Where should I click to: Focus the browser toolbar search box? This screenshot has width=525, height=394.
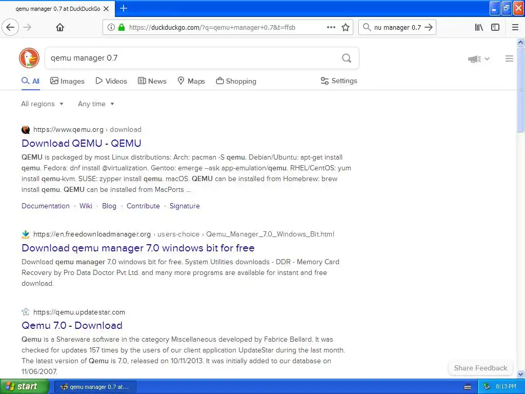[x=397, y=28]
